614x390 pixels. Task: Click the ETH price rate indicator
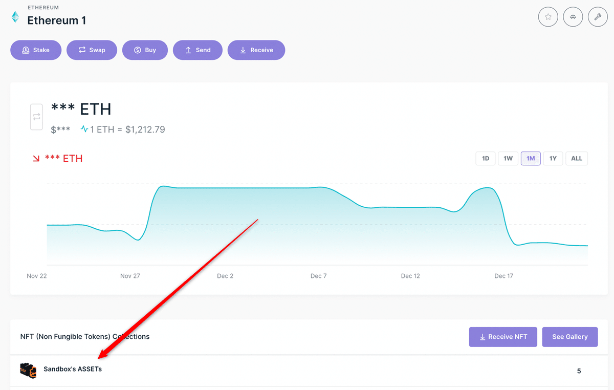tap(123, 129)
